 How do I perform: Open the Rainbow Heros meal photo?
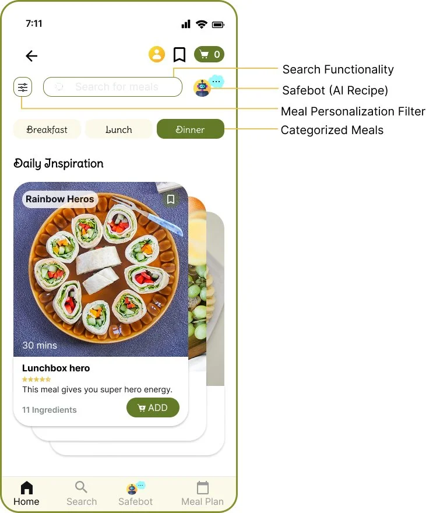[101, 269]
